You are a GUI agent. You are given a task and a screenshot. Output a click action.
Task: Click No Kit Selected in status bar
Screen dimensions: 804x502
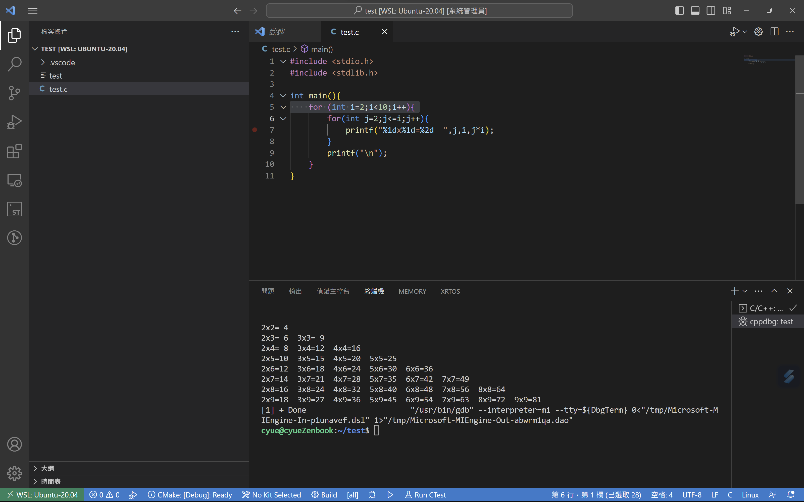point(271,495)
